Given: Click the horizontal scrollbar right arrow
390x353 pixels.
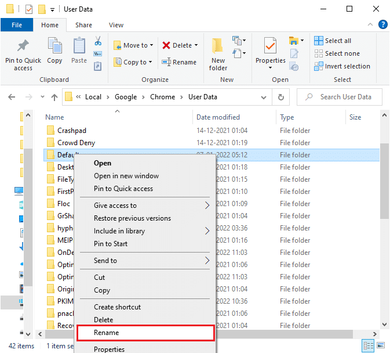Looking at the screenshot, I should click(x=374, y=334).
